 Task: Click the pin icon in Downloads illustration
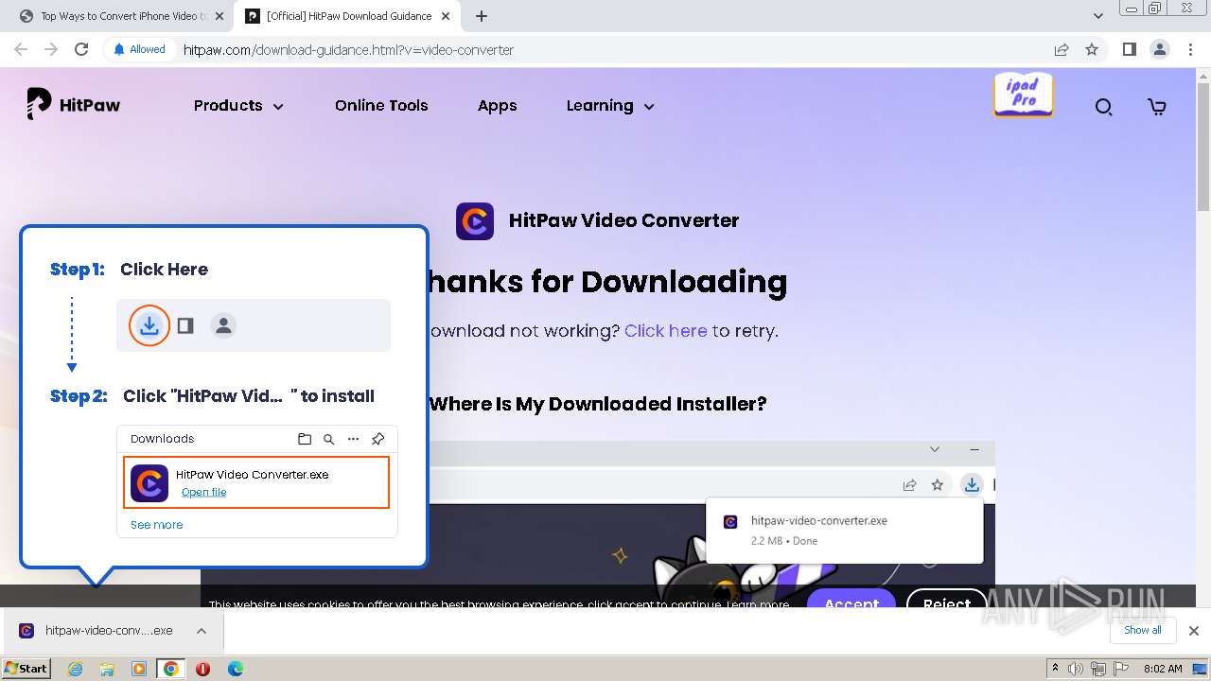(377, 439)
